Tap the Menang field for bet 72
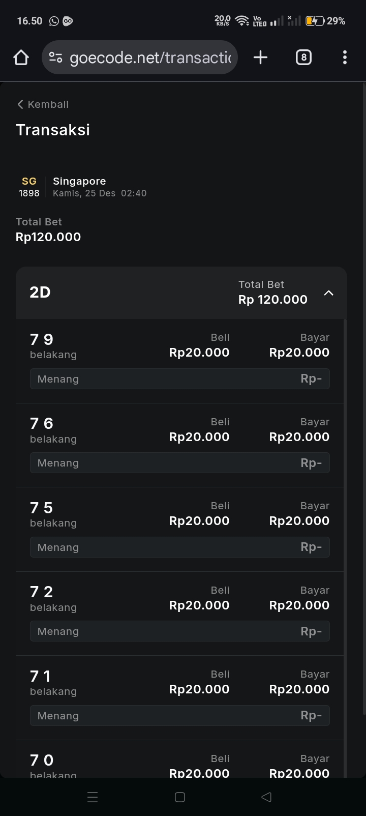The image size is (366, 816). pos(179,631)
